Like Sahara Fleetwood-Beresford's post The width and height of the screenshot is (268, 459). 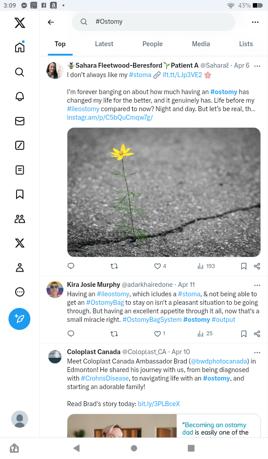(157, 266)
